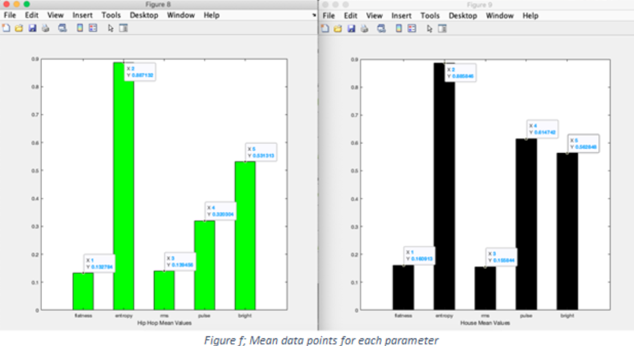Open View menu in Figure 9
Viewport: 634px width, 346px height.
pos(374,16)
